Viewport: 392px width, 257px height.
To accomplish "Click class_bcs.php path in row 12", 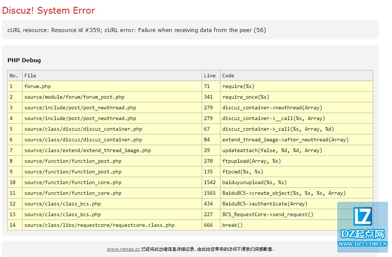I will (x=63, y=204).
